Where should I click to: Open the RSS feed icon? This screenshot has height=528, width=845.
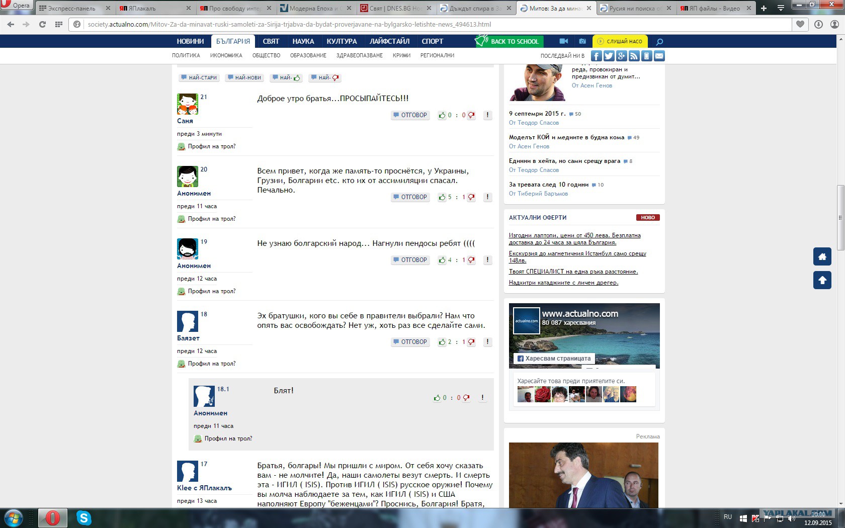point(634,56)
